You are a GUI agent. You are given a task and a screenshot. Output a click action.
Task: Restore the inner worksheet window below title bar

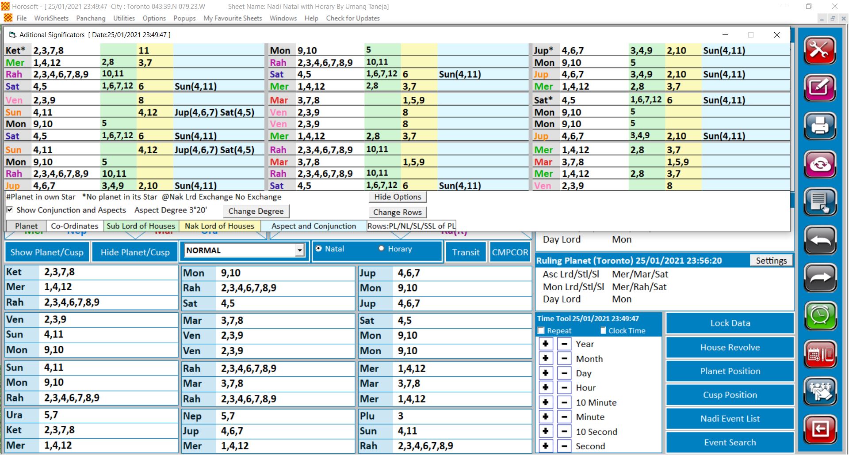click(833, 19)
